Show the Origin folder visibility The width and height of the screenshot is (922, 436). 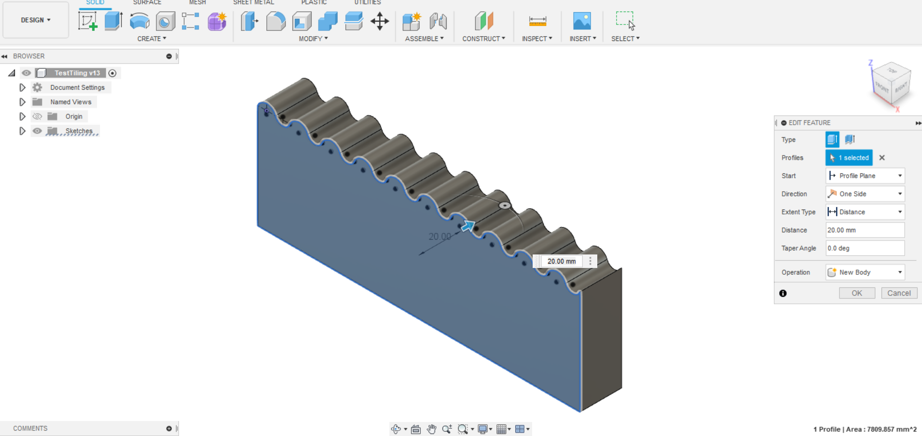(x=37, y=116)
